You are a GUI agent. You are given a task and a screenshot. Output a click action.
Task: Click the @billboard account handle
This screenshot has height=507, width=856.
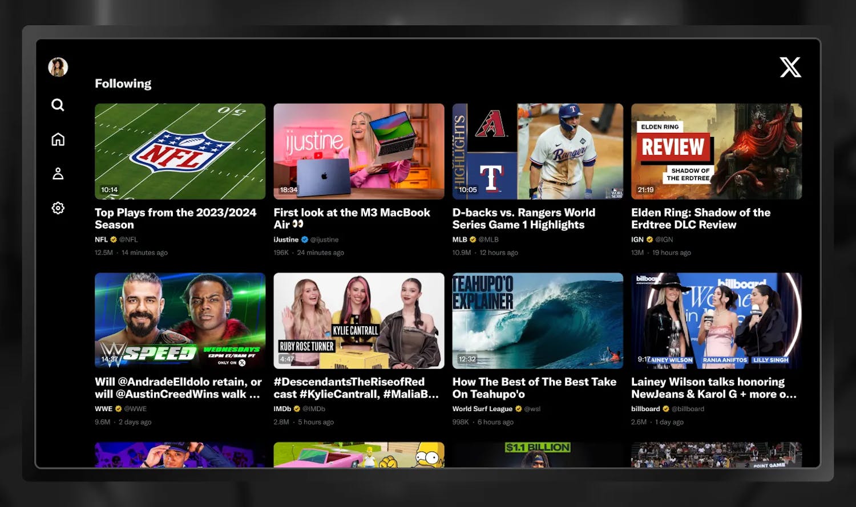click(688, 409)
